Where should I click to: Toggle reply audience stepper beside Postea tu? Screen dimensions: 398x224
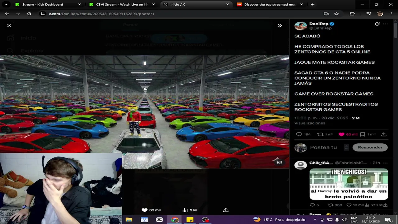[346, 147]
